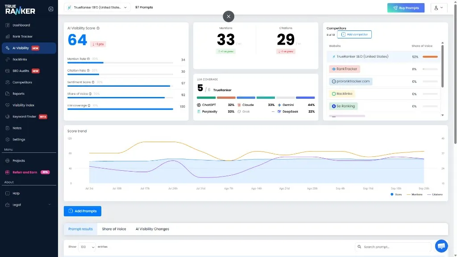Close the overlay with the X button
The width and height of the screenshot is (457, 257).
228,17
